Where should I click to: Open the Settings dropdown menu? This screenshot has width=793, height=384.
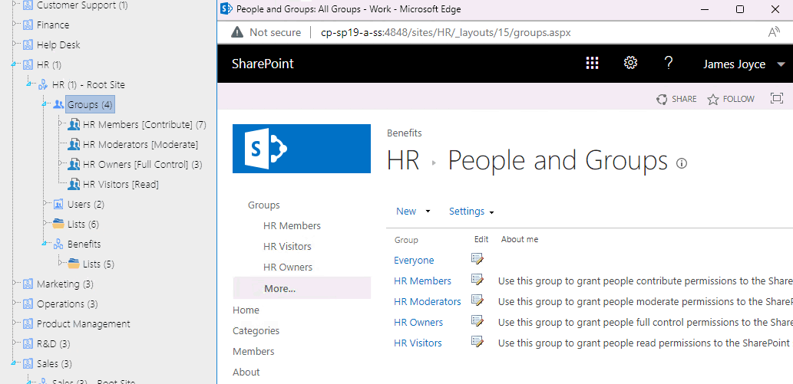pos(471,212)
